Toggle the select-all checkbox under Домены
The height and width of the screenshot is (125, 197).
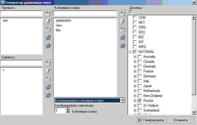pyautogui.click(x=131, y=12)
